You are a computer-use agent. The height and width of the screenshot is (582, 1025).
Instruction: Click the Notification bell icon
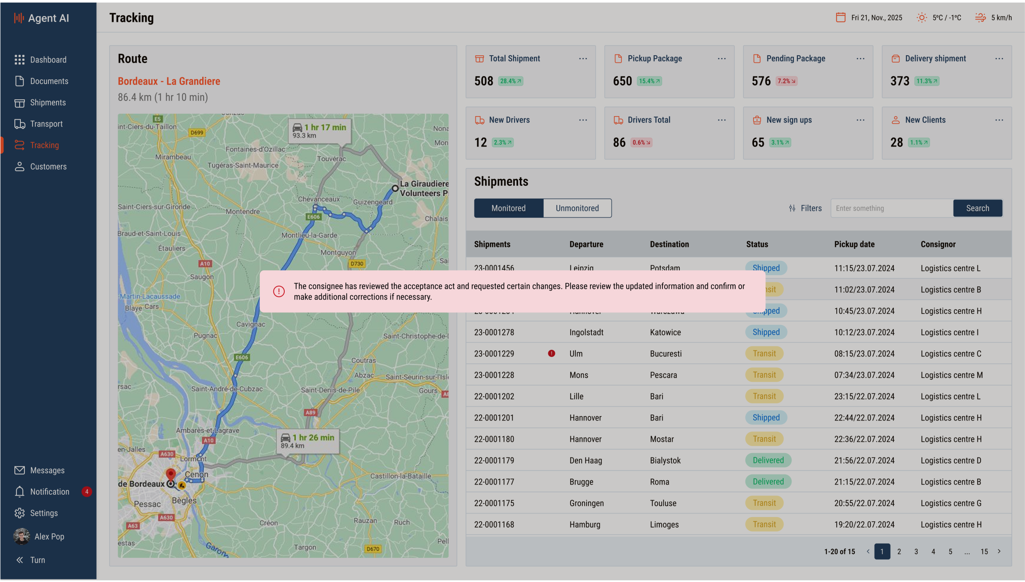tap(19, 492)
